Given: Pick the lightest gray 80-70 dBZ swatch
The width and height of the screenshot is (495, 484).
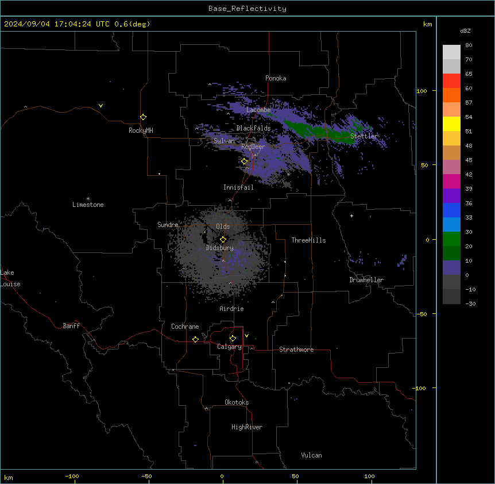Looking at the screenshot, I should coord(451,52).
